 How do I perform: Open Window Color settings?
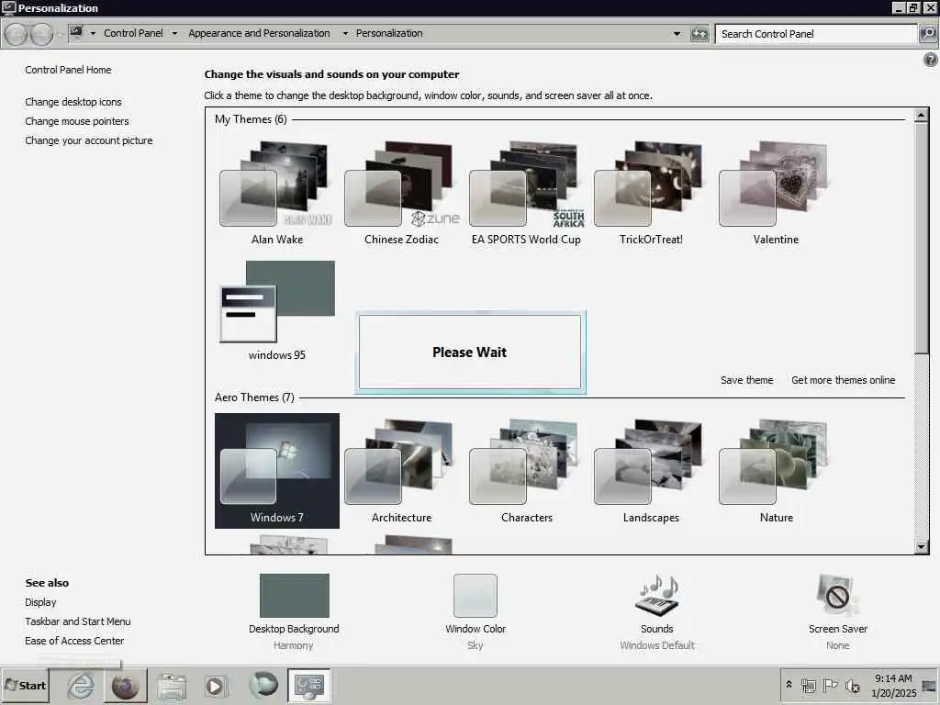pos(476,611)
